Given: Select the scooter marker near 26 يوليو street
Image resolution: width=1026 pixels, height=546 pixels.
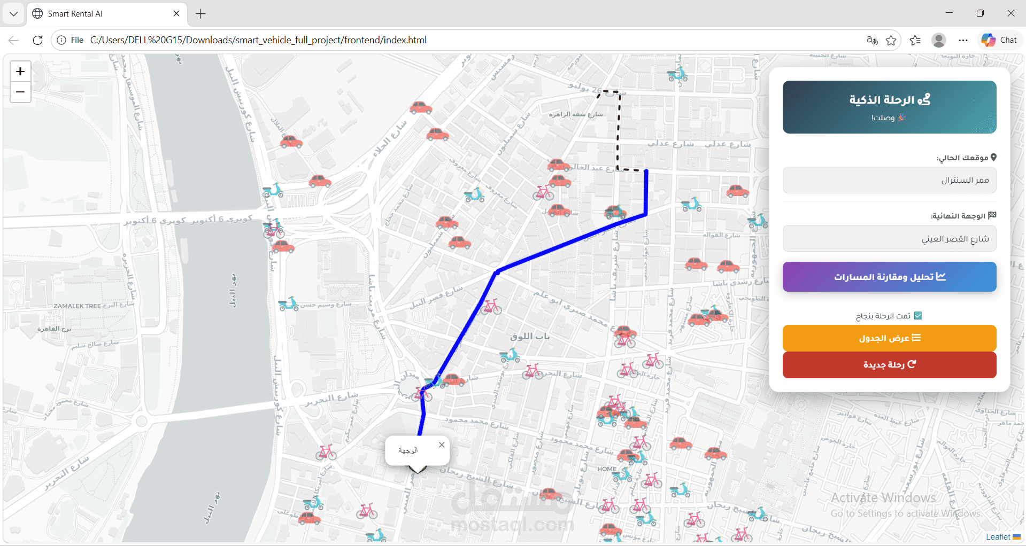Looking at the screenshot, I should point(677,74).
